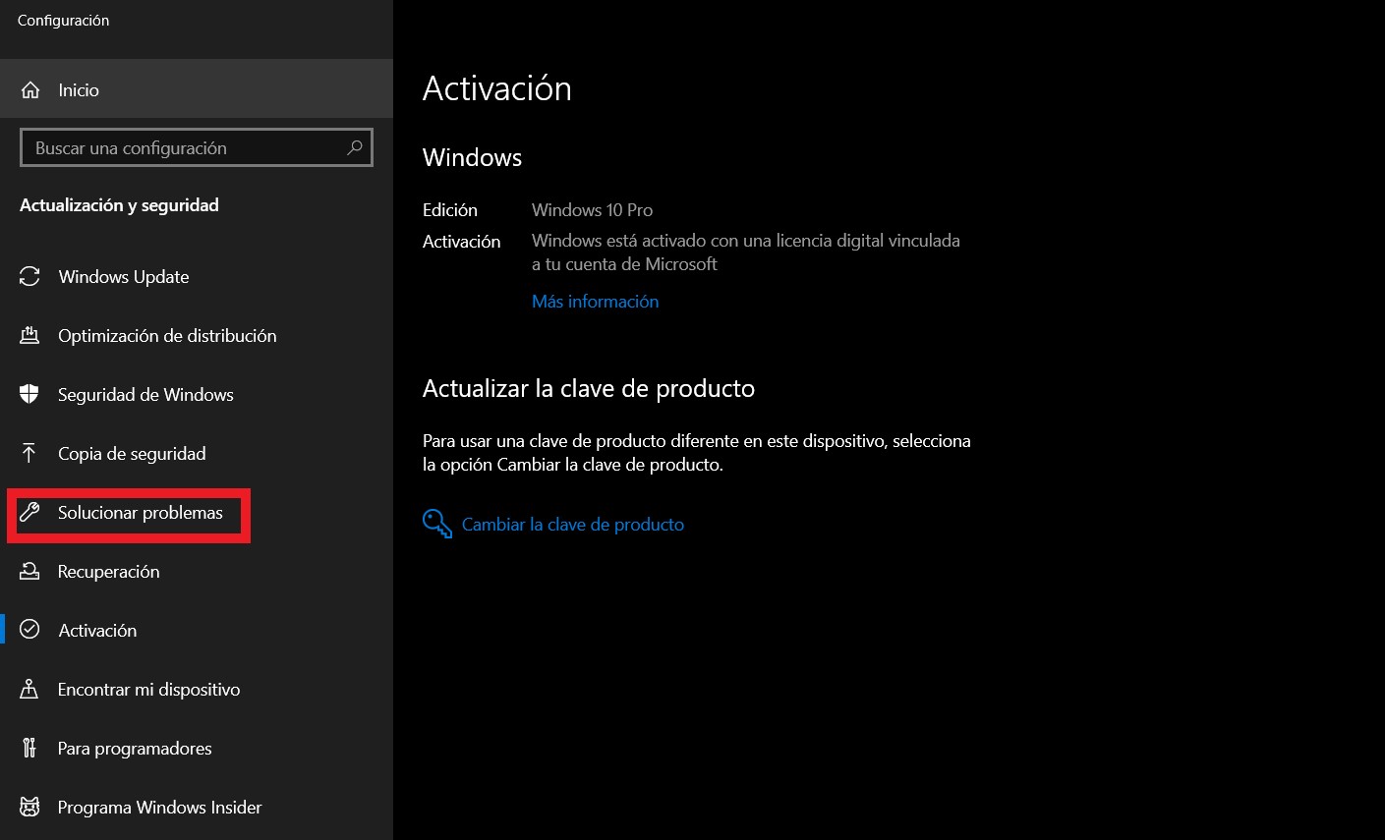Open Para programadores settings

[x=197, y=749]
